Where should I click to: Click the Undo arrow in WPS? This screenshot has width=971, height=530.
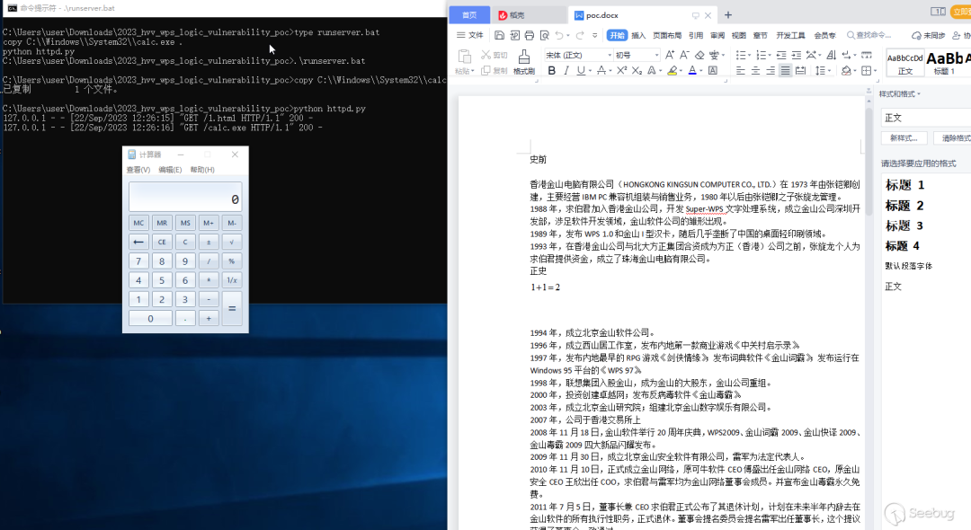coord(559,35)
